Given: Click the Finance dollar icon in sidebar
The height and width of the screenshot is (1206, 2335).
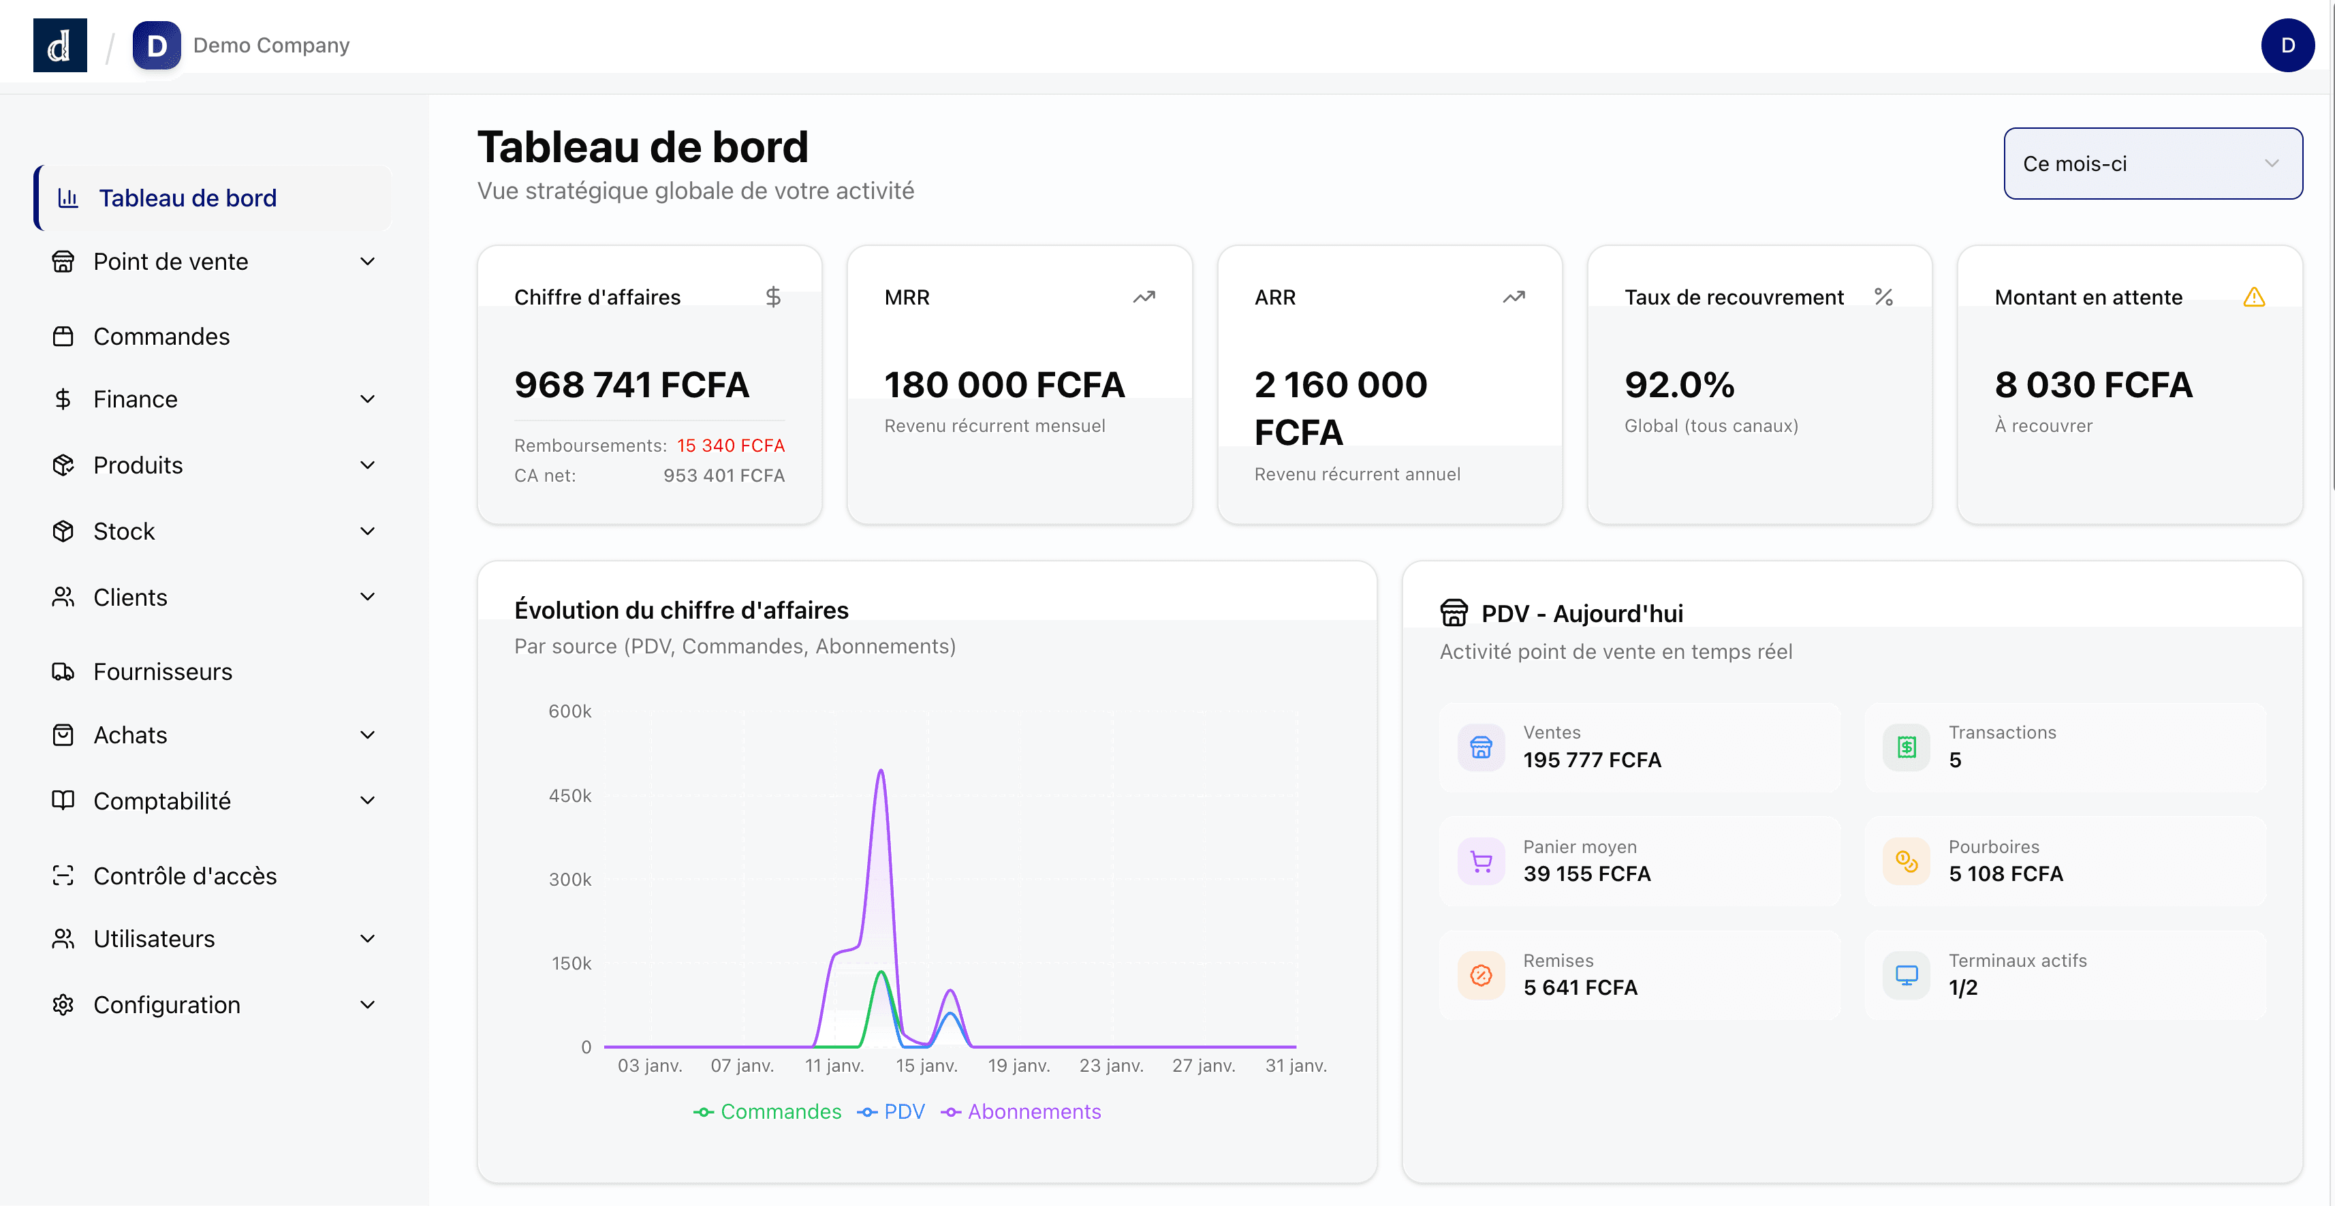Looking at the screenshot, I should point(63,399).
